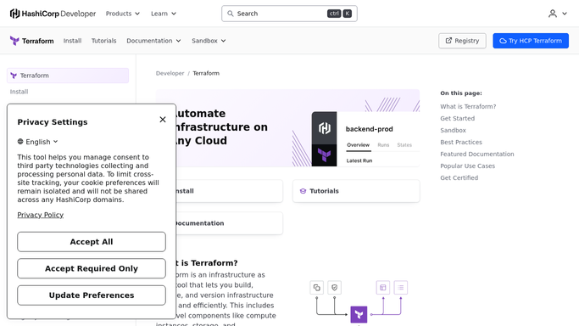Screen dimensions: 579x326
Task: Open the English language selector
Action: tap(37, 142)
